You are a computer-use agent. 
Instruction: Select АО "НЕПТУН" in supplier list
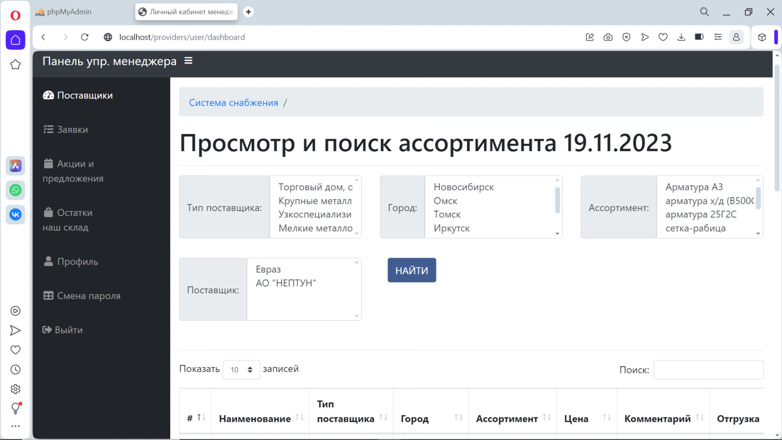tap(286, 283)
